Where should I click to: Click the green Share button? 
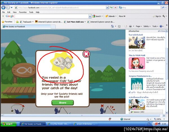click(x=63, y=103)
